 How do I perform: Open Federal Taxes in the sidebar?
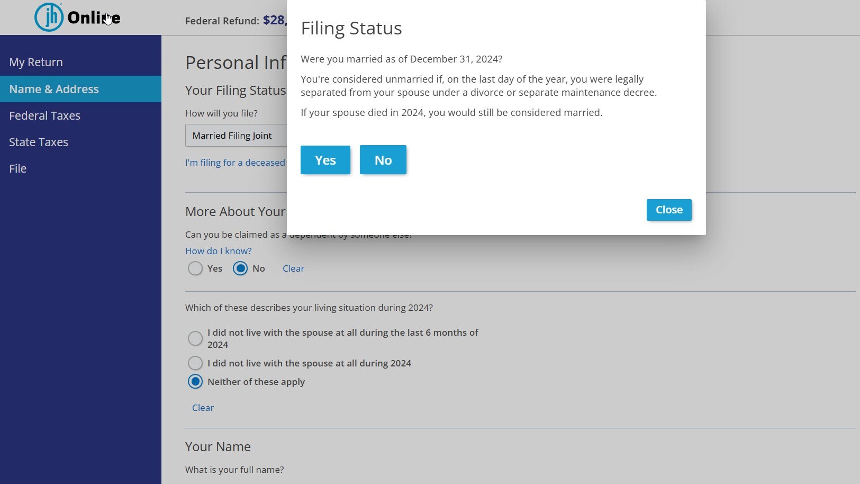(44, 115)
